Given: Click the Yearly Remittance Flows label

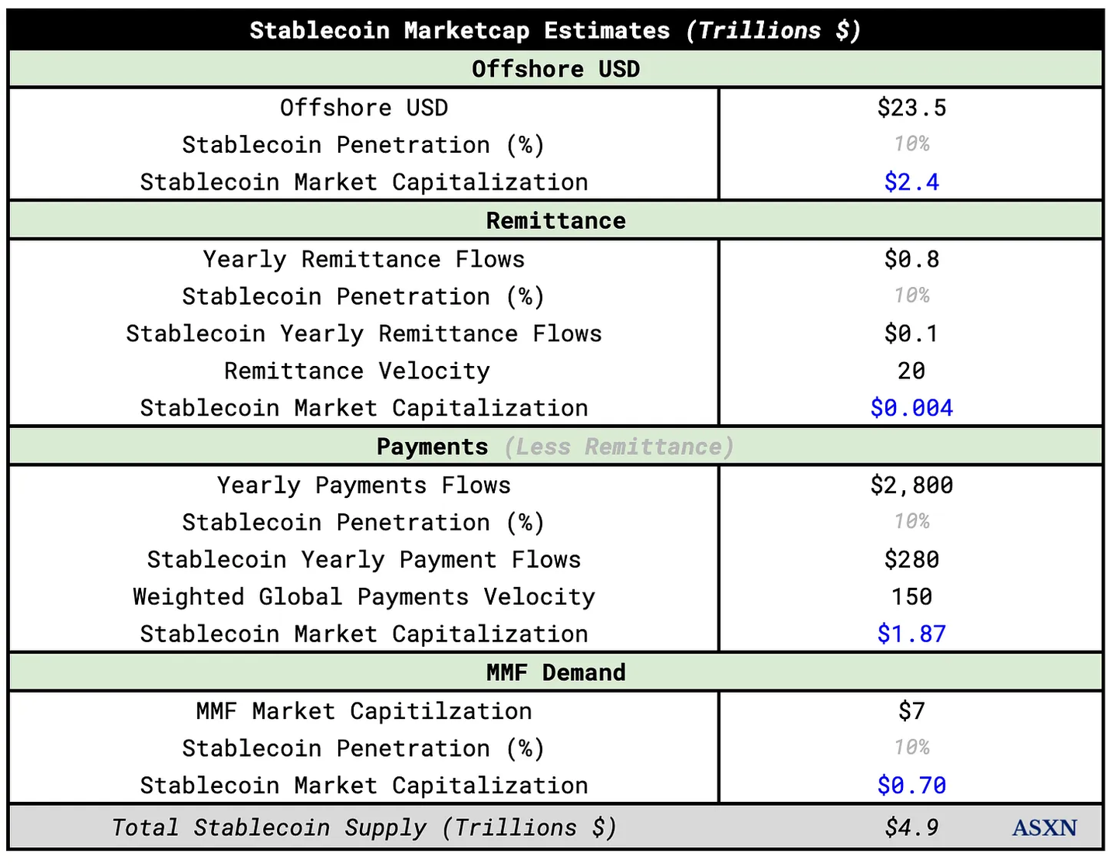Looking at the screenshot, I should [x=364, y=260].
